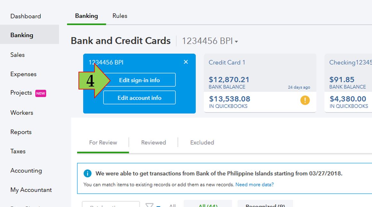The width and height of the screenshot is (372, 207).
Task: Click the blue info icon in the notice
Action: [x=87, y=173]
